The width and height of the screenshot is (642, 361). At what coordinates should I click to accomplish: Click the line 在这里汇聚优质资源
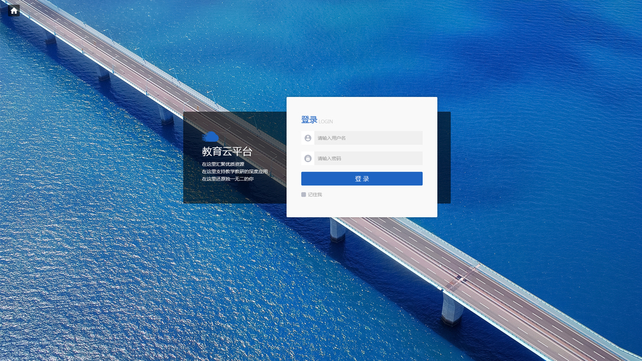pos(223,164)
